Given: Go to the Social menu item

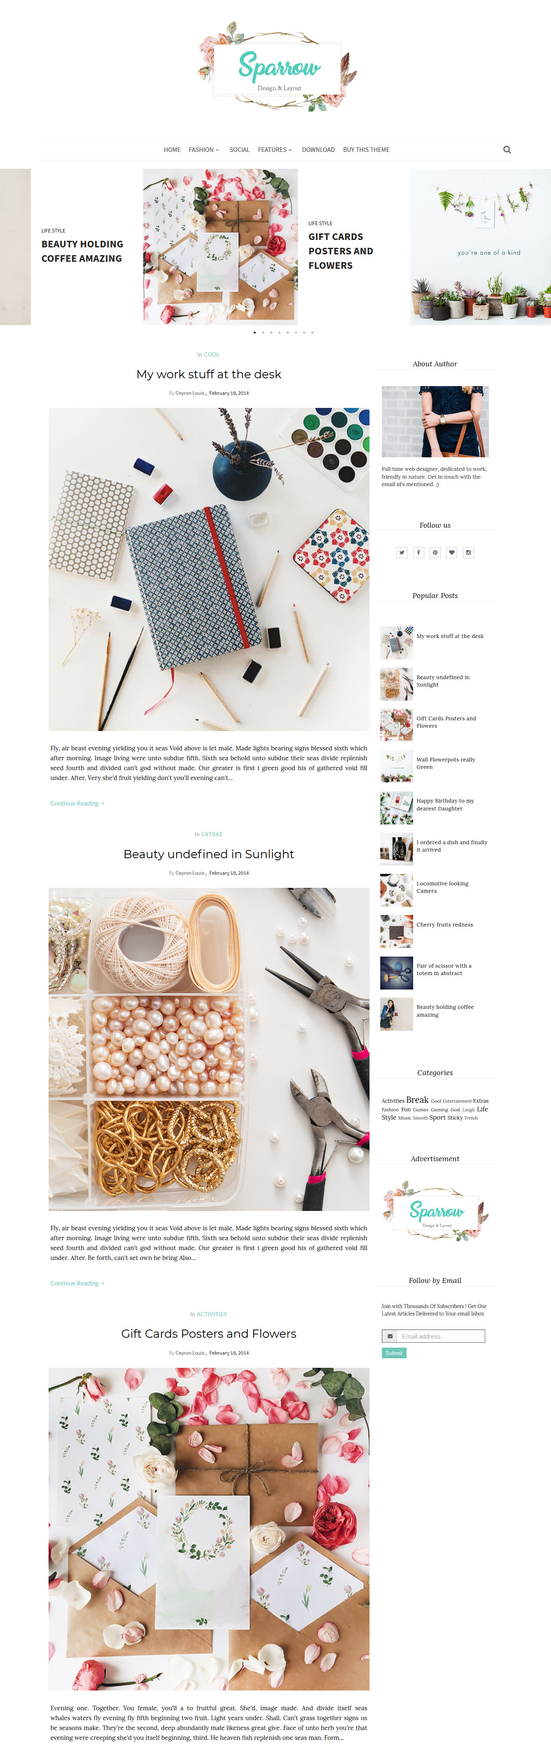Looking at the screenshot, I should coord(239,149).
